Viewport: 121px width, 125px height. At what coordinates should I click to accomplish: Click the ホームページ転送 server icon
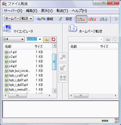73,28
